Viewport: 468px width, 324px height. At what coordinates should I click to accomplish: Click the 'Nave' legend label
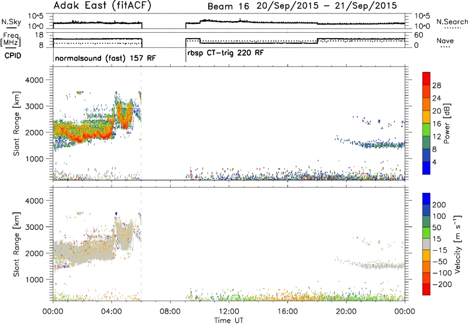(x=445, y=41)
